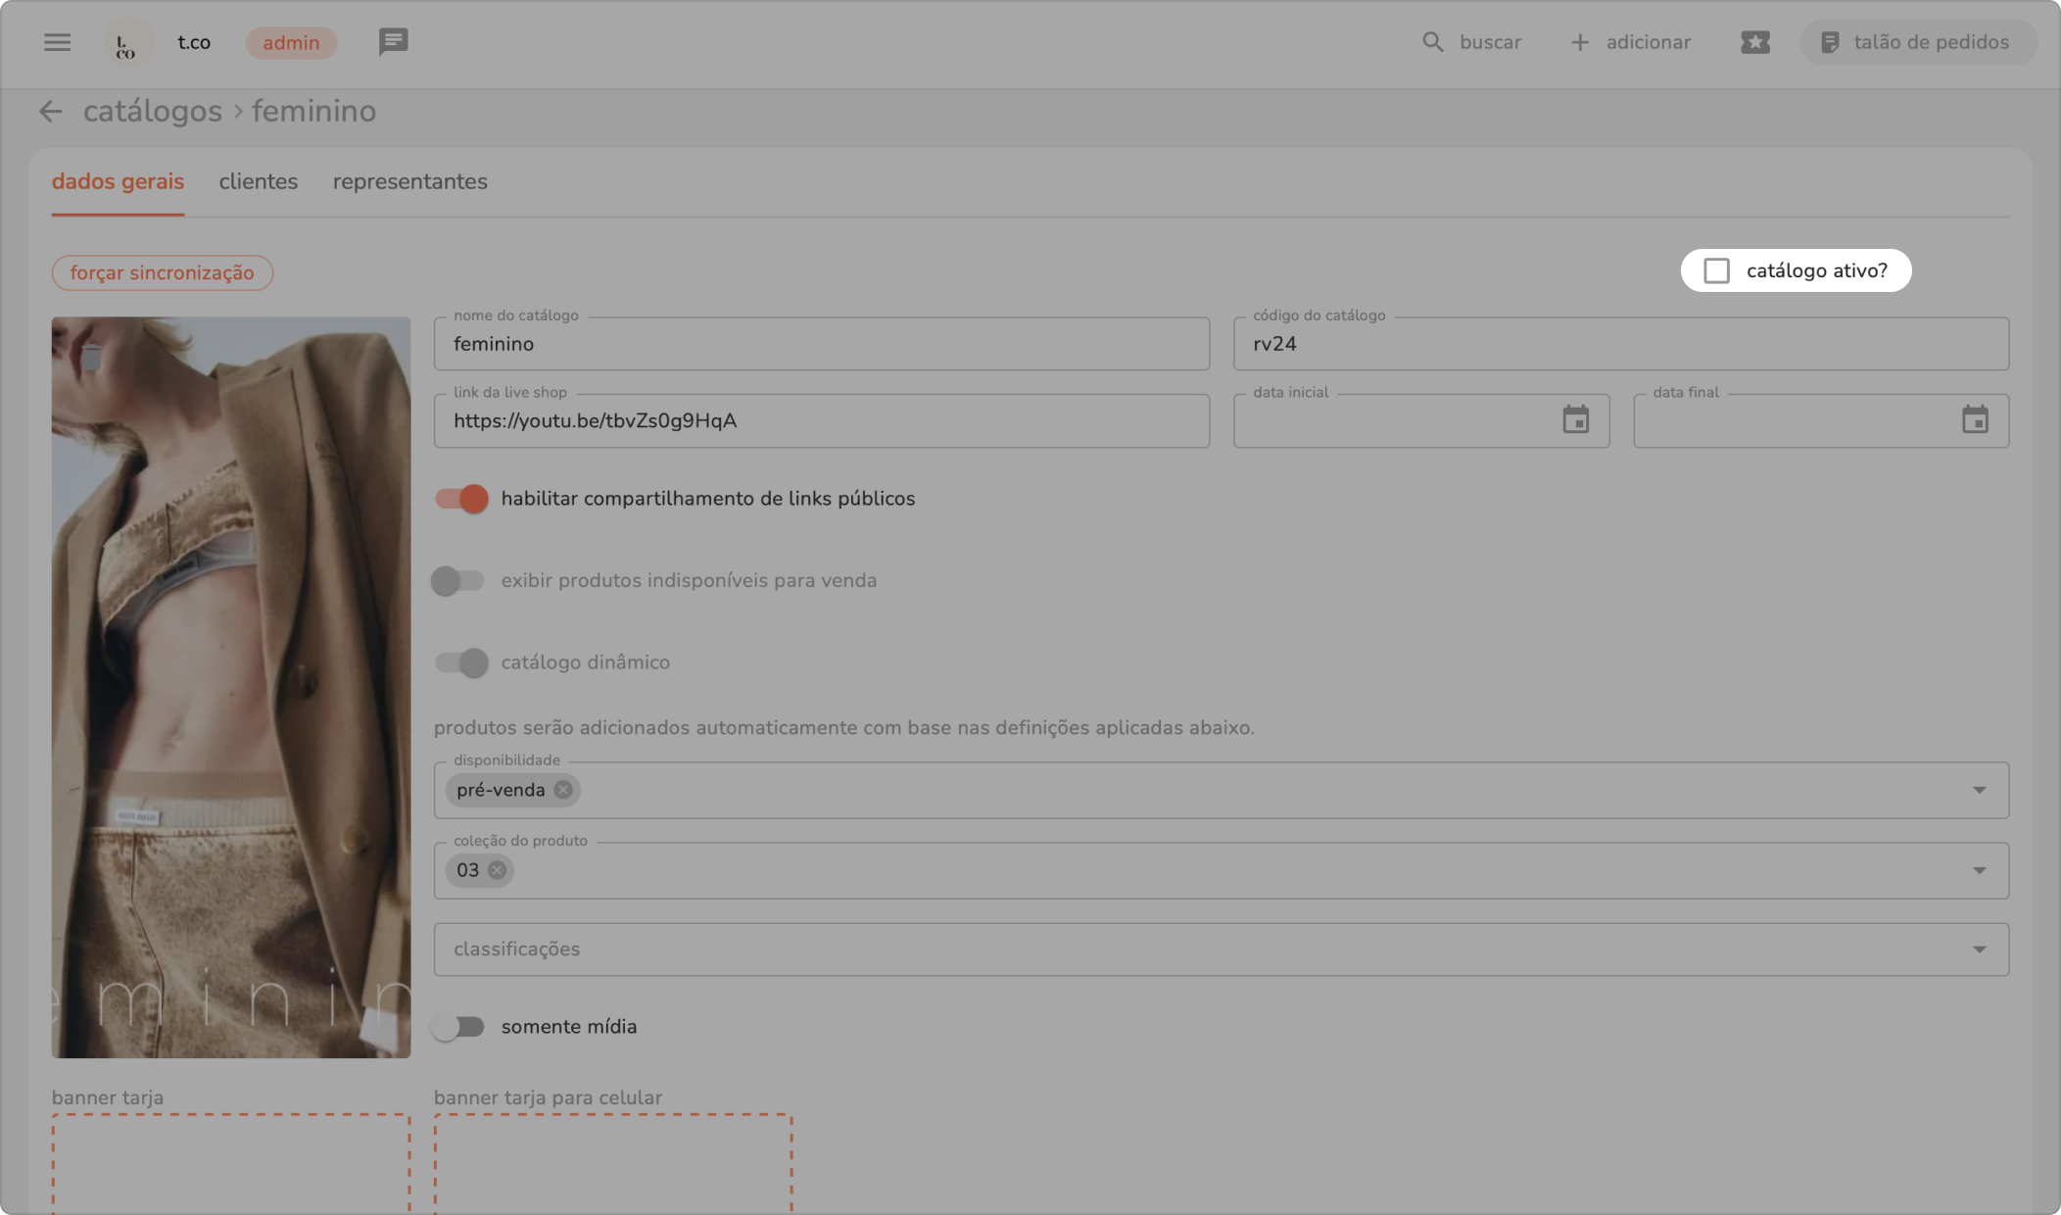
Task: Open the data inicial calendar icon
Action: click(1575, 420)
